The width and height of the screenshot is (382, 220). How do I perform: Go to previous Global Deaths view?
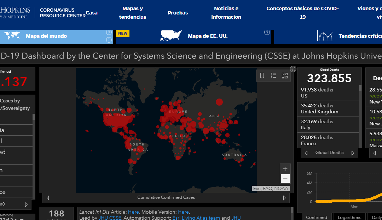tap(306, 153)
